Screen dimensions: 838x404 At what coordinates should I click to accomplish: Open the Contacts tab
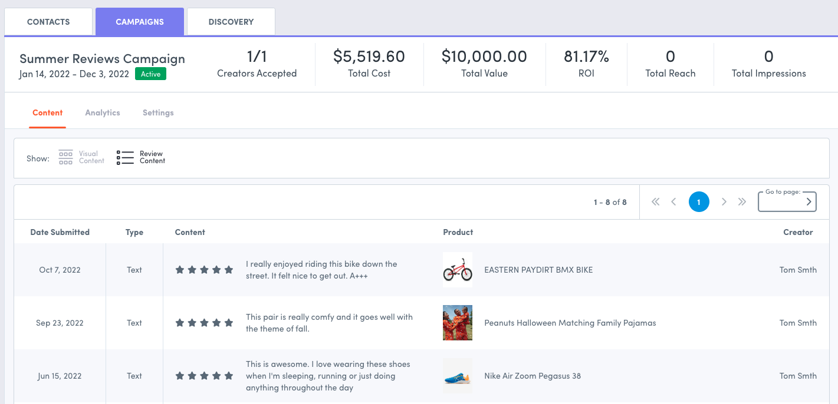(x=48, y=22)
